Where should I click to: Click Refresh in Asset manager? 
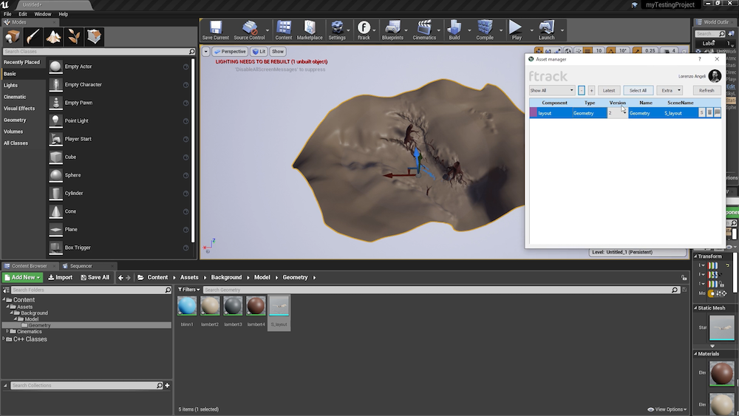pos(706,90)
